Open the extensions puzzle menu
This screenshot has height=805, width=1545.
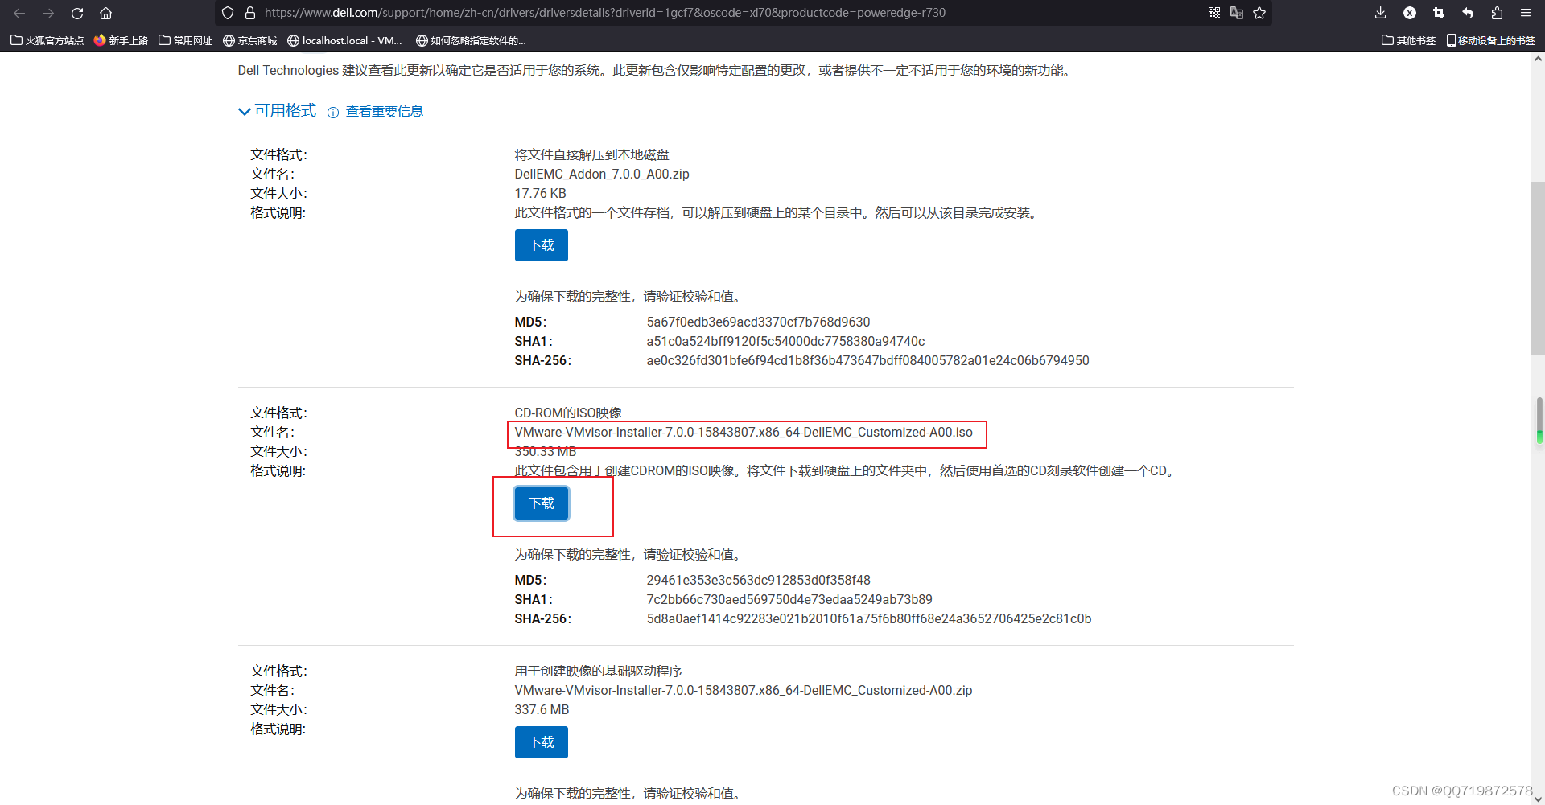(1497, 13)
